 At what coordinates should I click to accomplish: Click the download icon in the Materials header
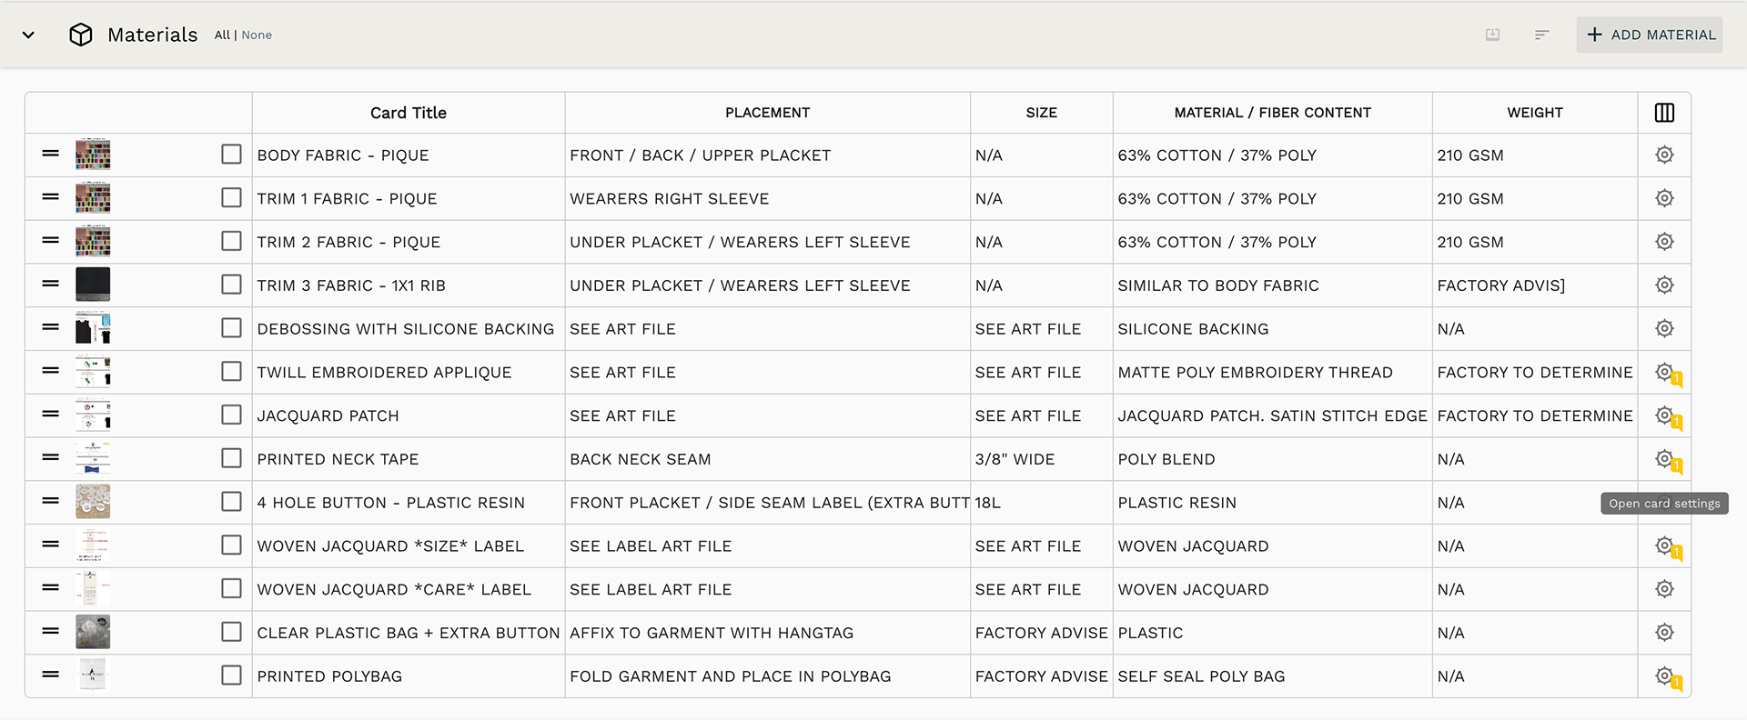click(1492, 35)
